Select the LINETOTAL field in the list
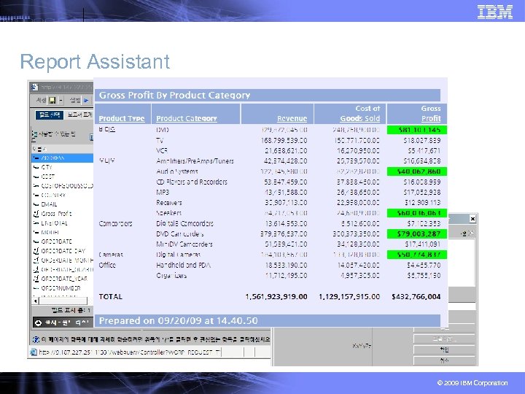Screen dimensions: 525x394 pyautogui.click(x=62, y=223)
